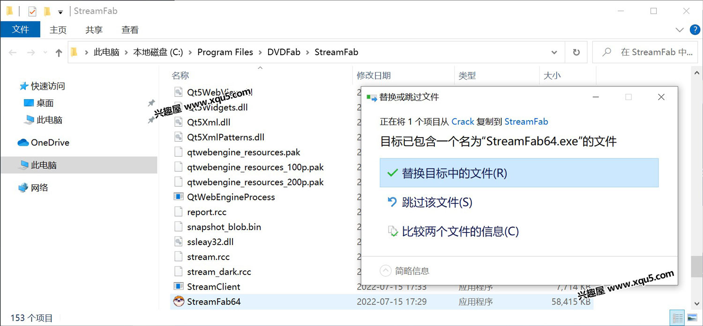
Task: Select OneDrive in navigation pane
Action: (50, 143)
